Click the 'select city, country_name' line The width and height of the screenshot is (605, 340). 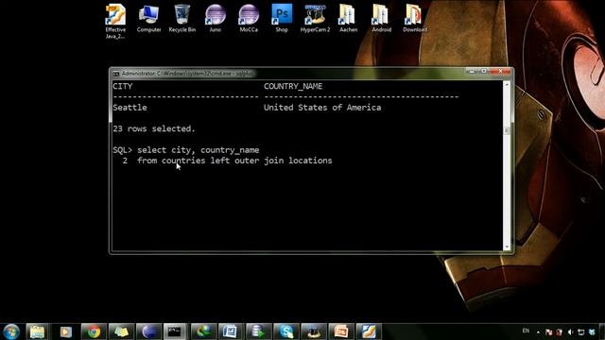click(199, 150)
